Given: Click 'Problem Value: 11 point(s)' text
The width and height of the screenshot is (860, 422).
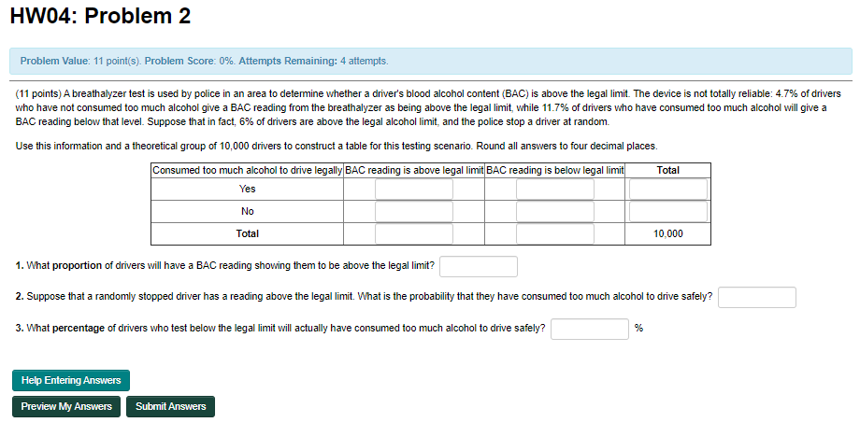Looking at the screenshot, I should point(80,61).
